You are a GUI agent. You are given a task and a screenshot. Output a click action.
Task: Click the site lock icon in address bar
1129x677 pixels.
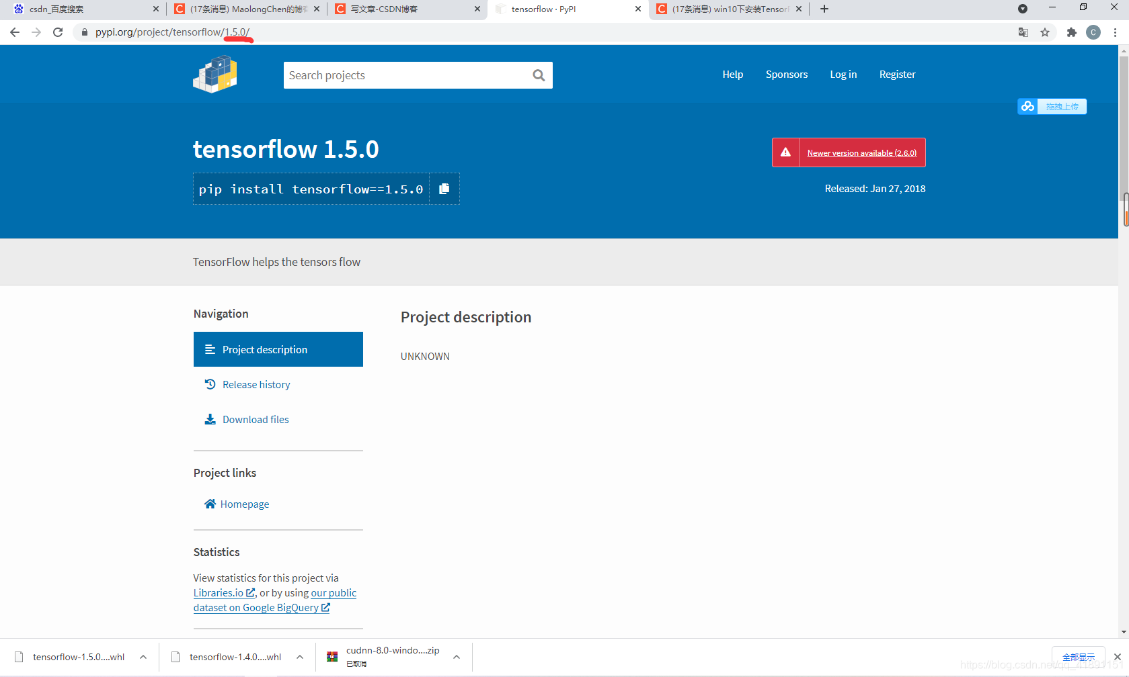click(x=85, y=32)
